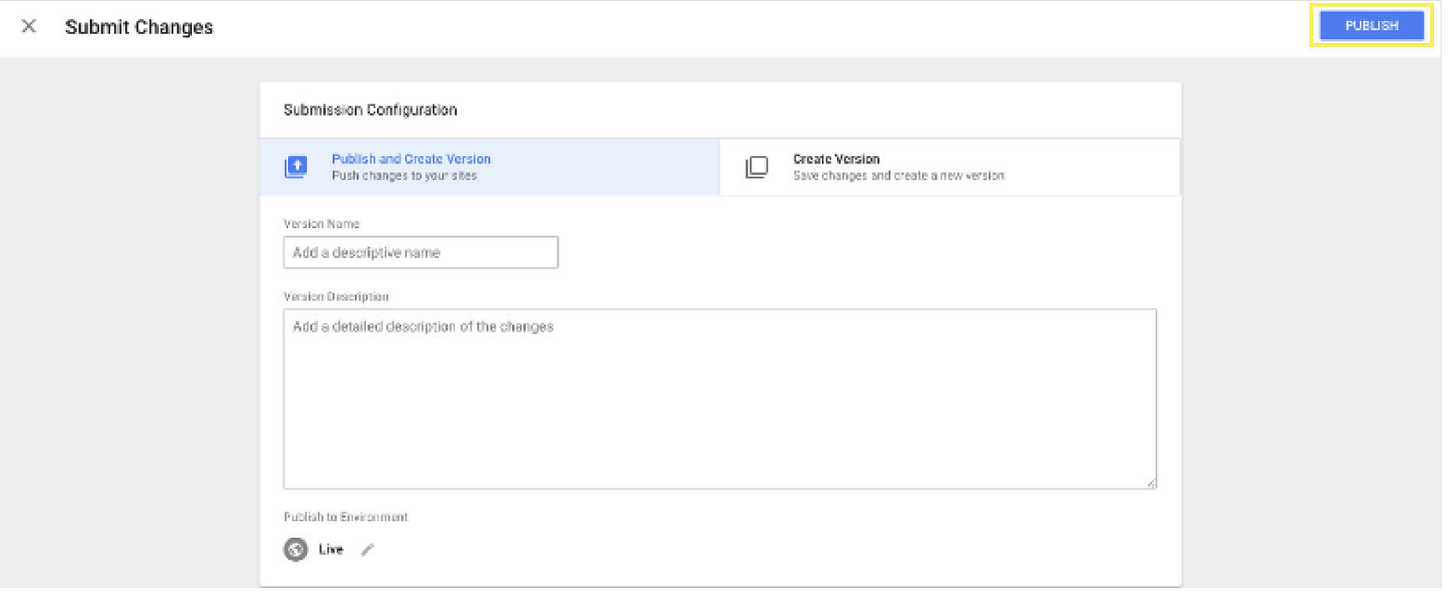Select the "Publish and Create Version" tab label

tap(411, 159)
